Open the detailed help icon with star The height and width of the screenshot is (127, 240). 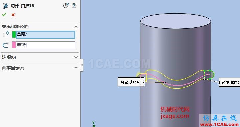66,6
